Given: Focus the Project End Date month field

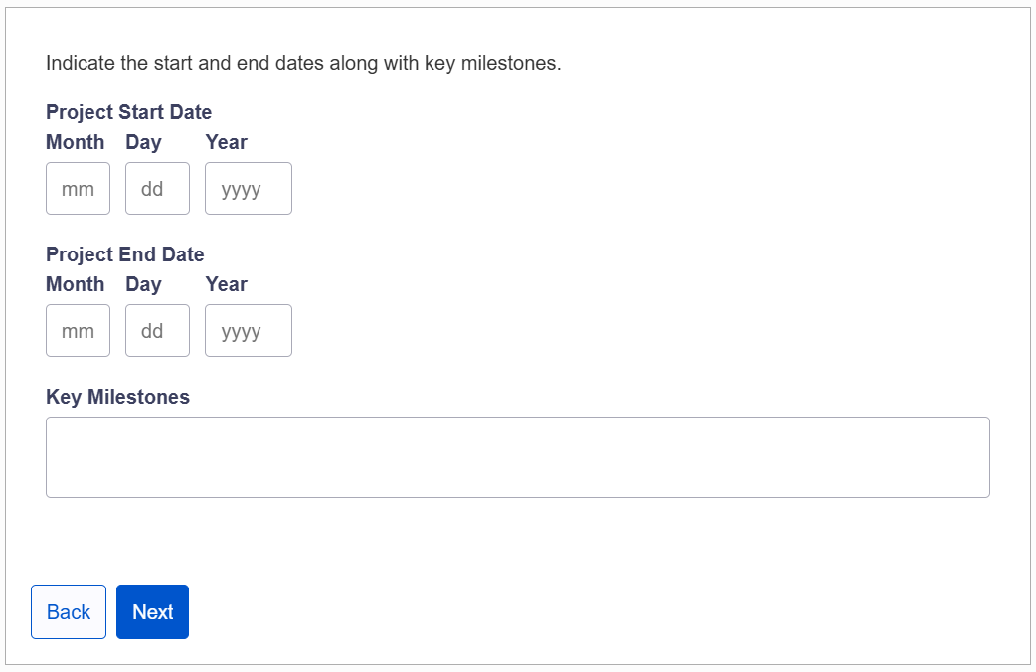Looking at the screenshot, I should click(78, 331).
